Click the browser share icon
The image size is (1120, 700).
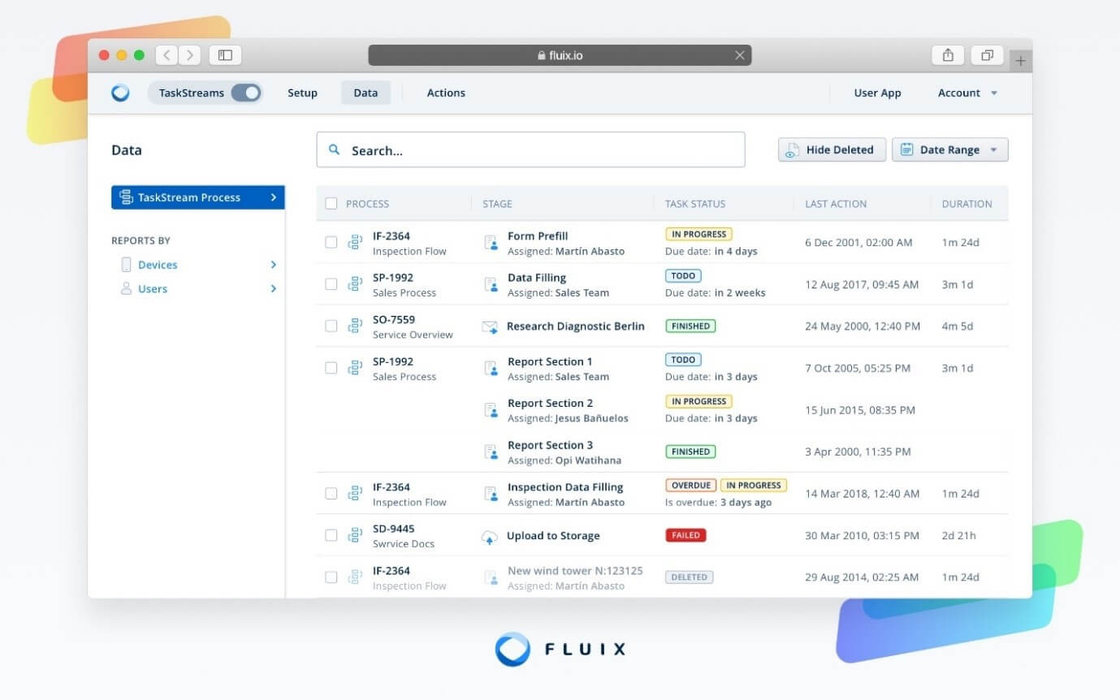pyautogui.click(x=948, y=55)
